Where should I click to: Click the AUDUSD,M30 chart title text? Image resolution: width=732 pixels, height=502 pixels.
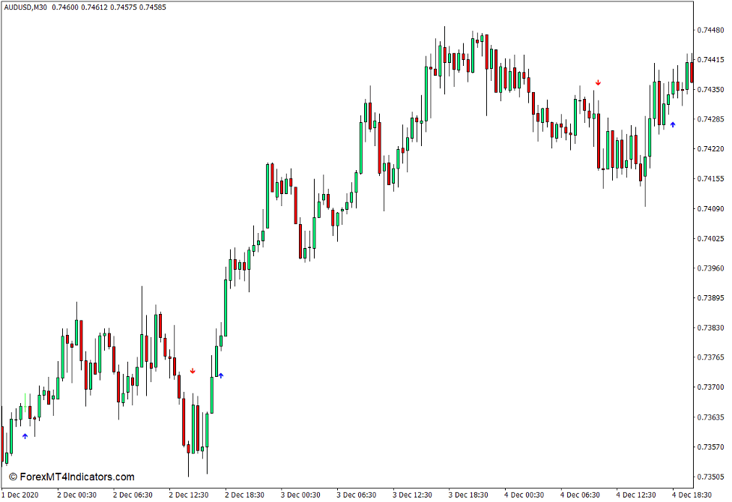(30, 8)
